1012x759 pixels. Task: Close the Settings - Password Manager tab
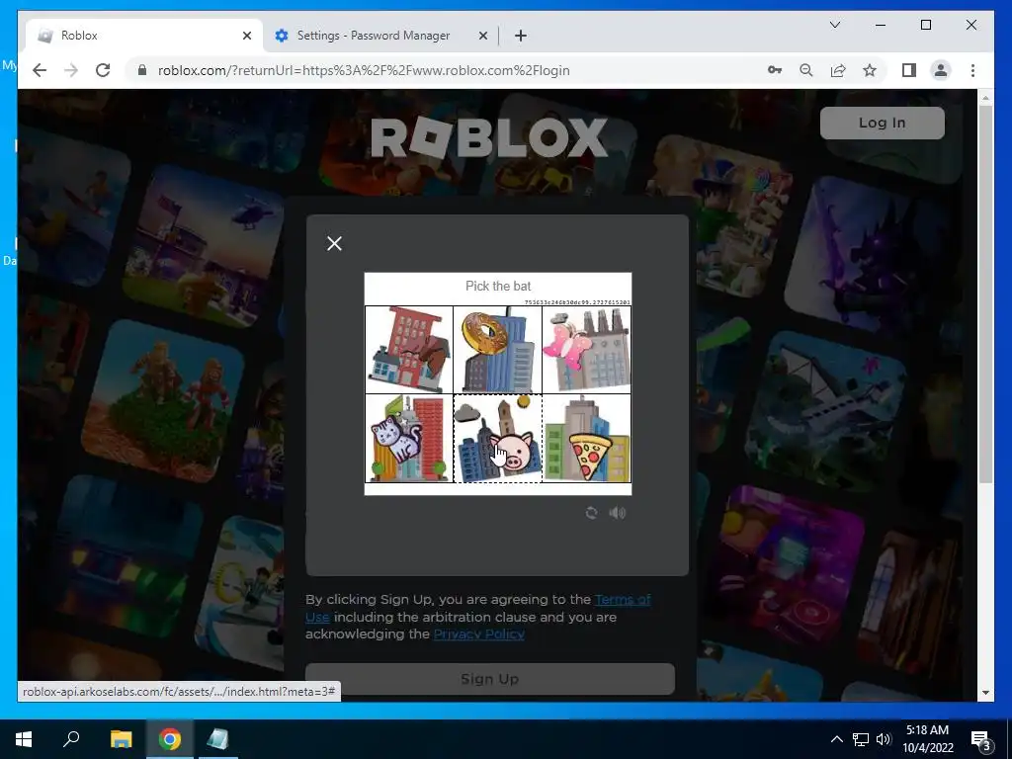coord(482,37)
